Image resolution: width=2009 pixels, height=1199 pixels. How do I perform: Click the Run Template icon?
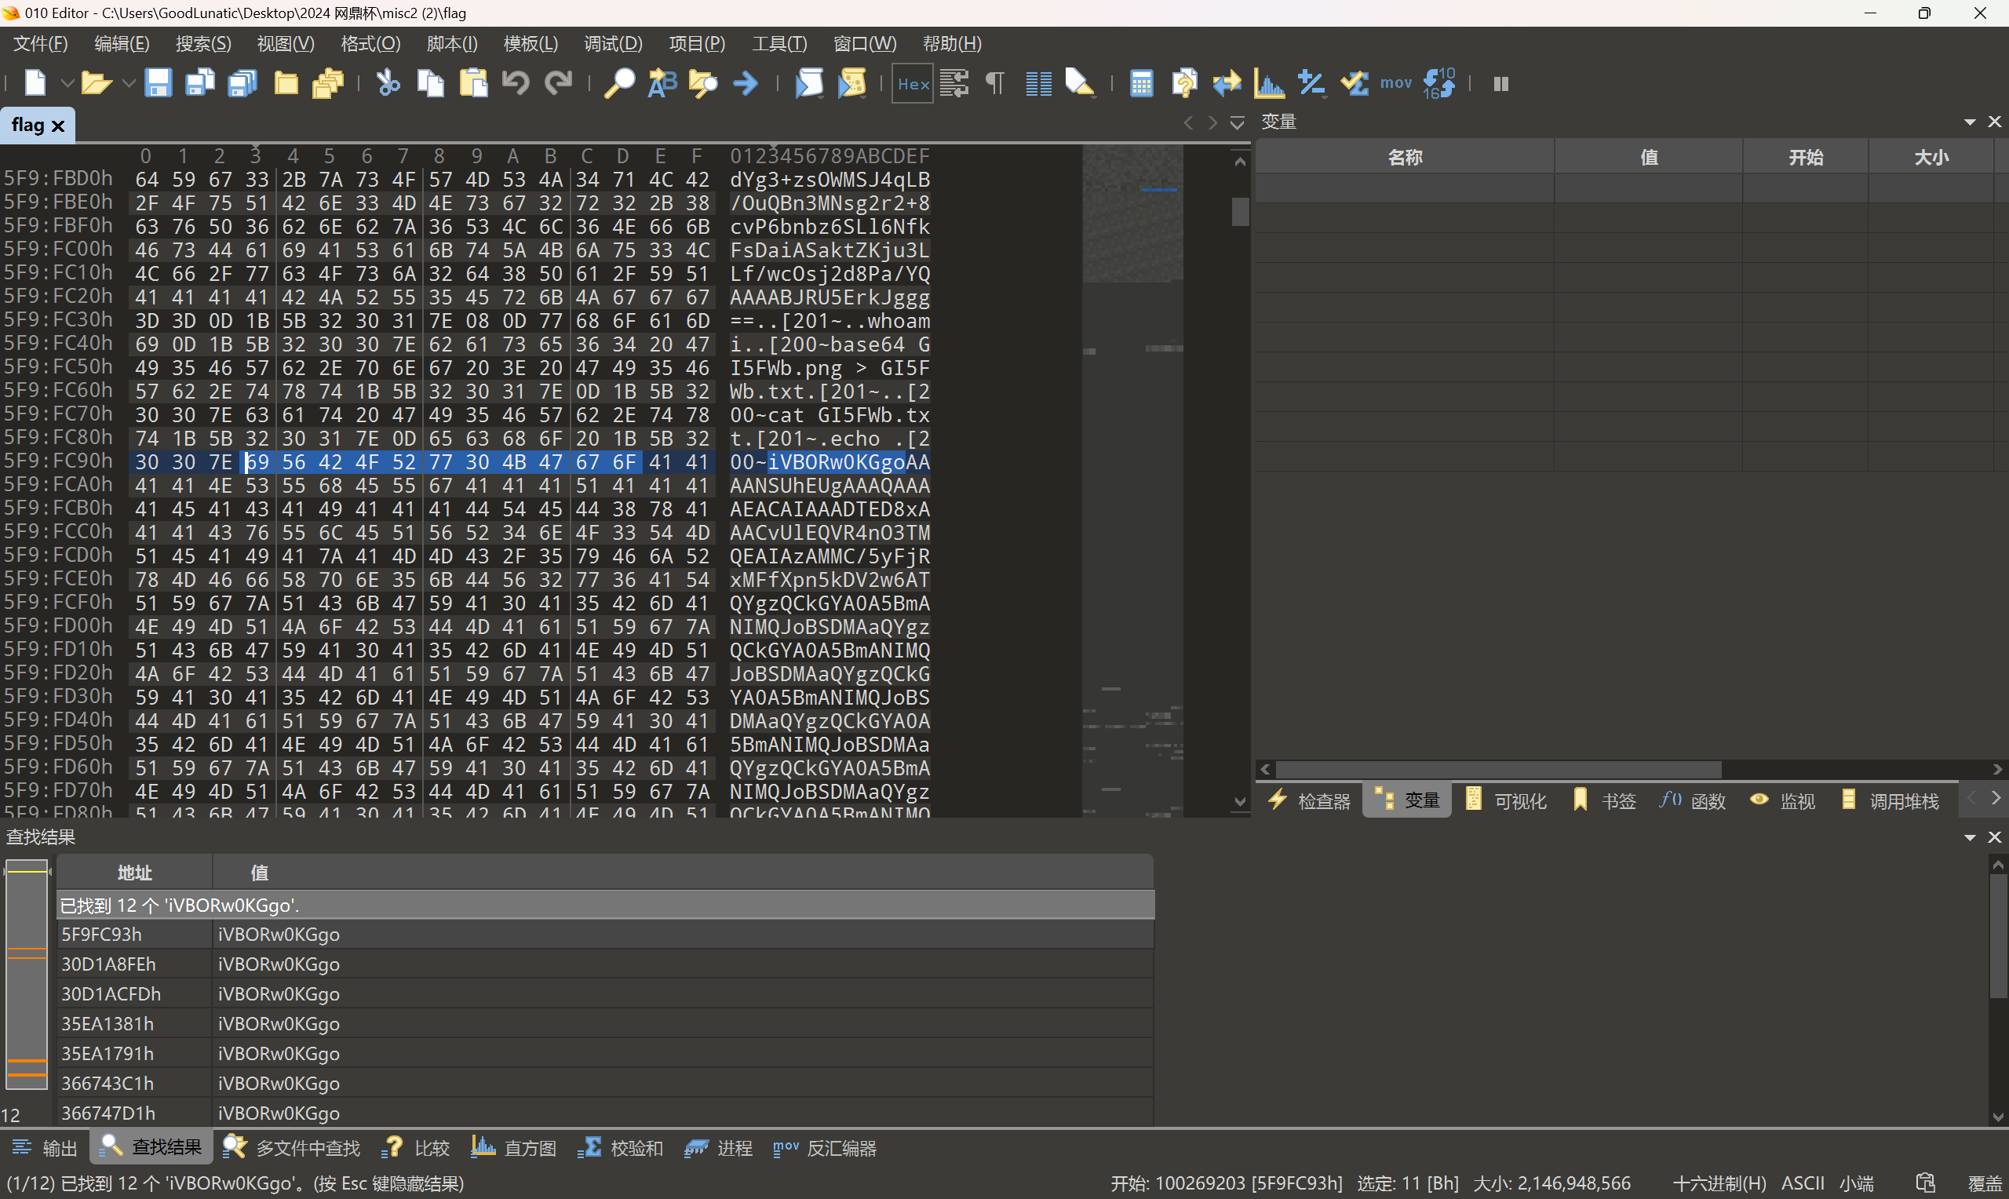[x=851, y=83]
